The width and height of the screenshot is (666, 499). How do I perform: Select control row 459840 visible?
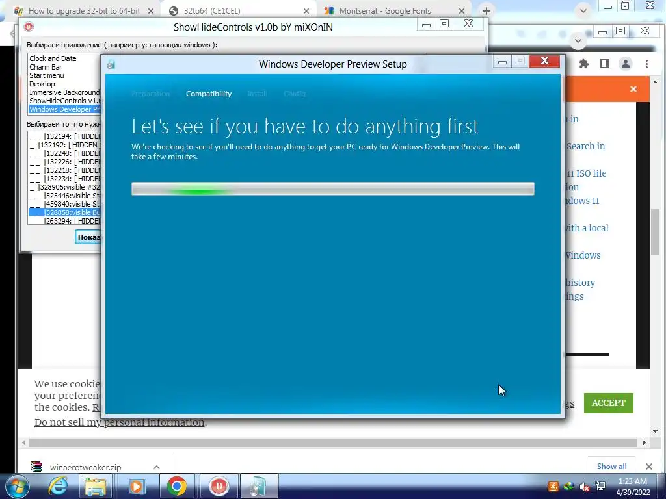click(64, 204)
